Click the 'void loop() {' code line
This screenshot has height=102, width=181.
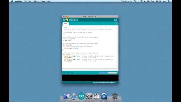[x=67, y=54]
